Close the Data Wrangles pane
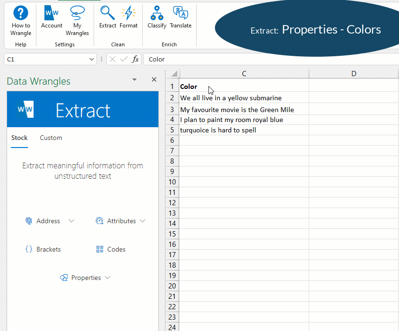Image resolution: width=399 pixels, height=331 pixels. tap(154, 80)
